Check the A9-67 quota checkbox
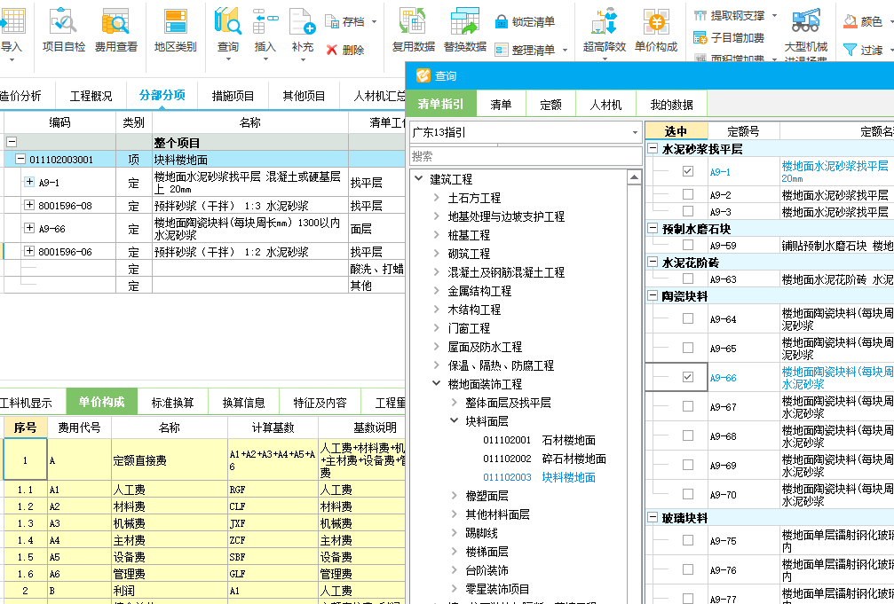The width and height of the screenshot is (894, 604). click(688, 406)
